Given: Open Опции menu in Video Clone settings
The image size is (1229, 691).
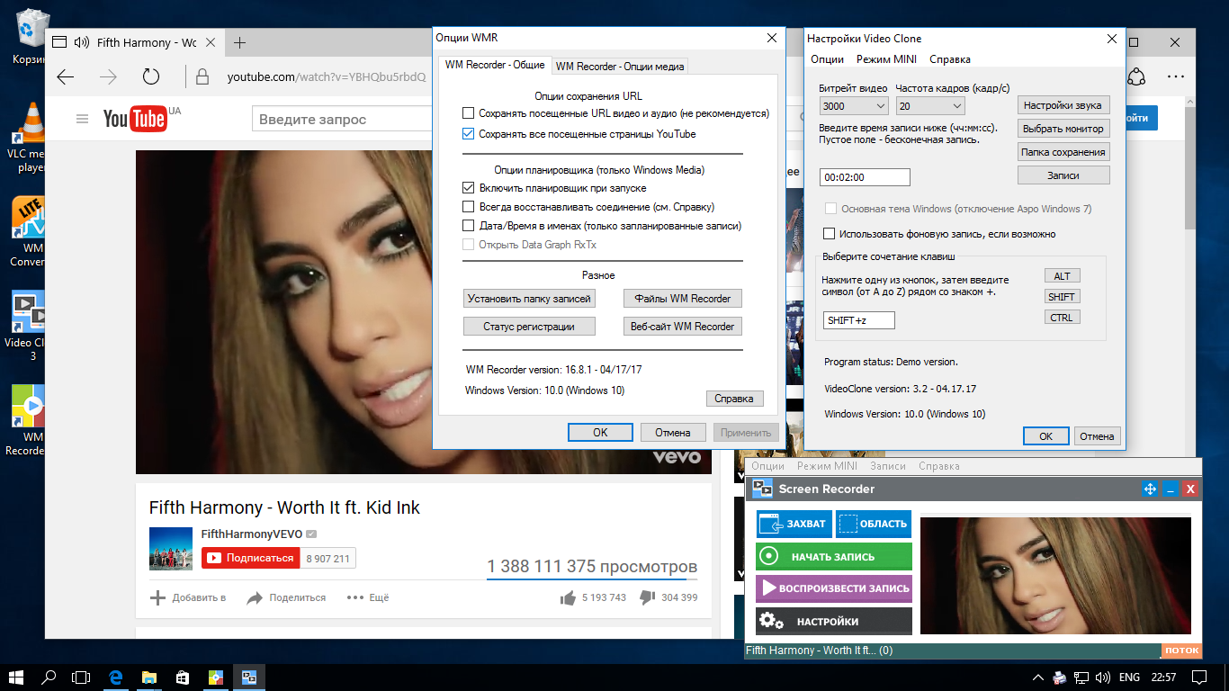Looking at the screenshot, I should pyautogui.click(x=827, y=59).
